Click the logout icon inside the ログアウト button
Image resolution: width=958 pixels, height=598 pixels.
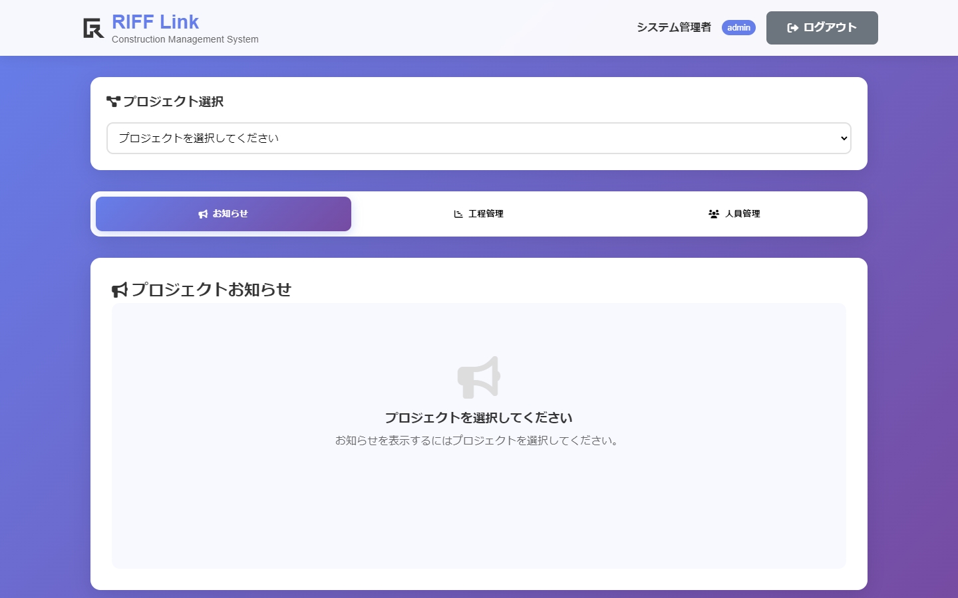[x=791, y=27]
